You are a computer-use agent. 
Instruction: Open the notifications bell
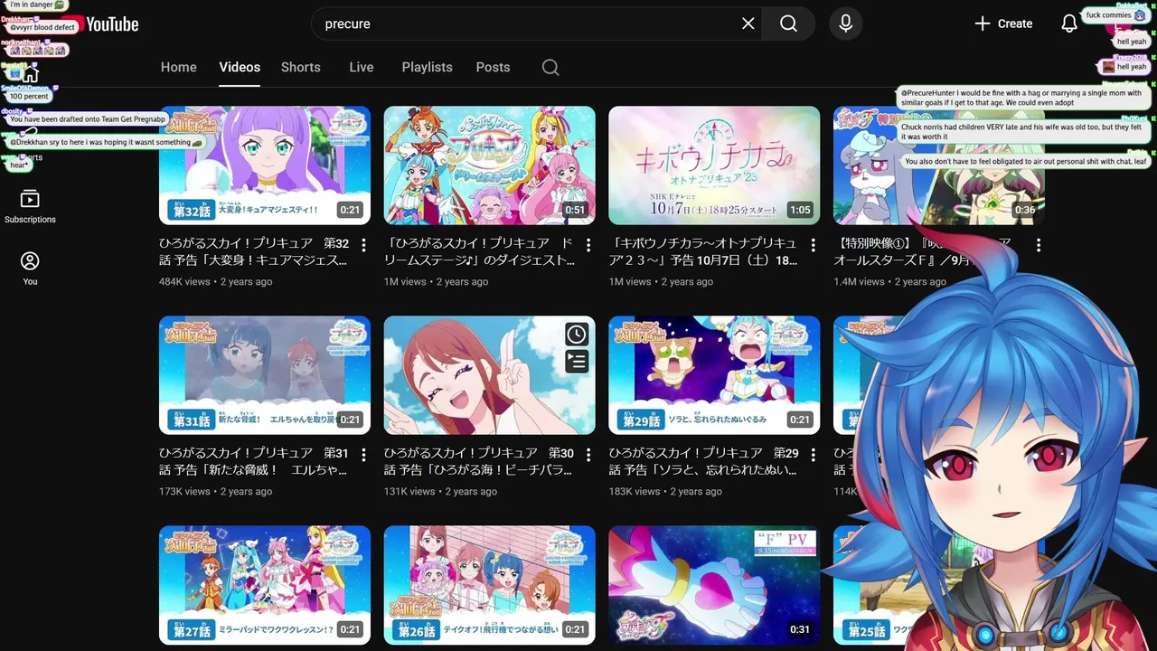pos(1069,24)
